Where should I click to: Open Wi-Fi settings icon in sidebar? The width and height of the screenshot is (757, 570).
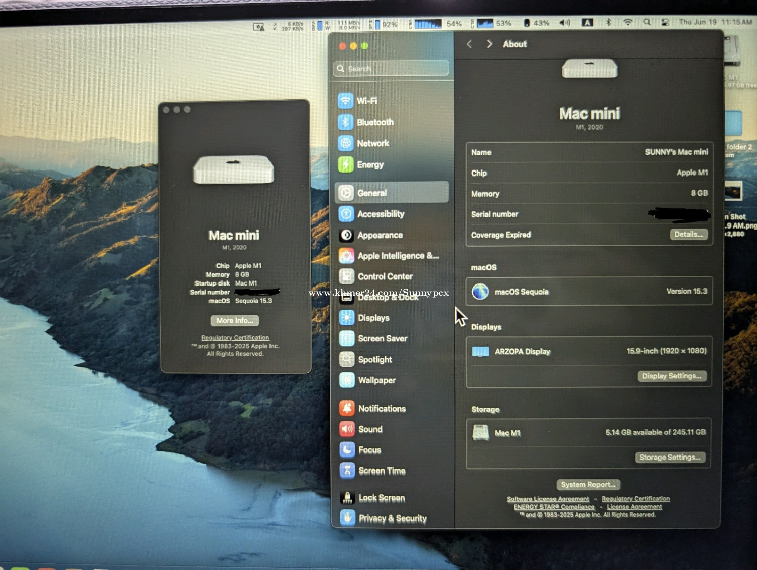[x=345, y=101]
